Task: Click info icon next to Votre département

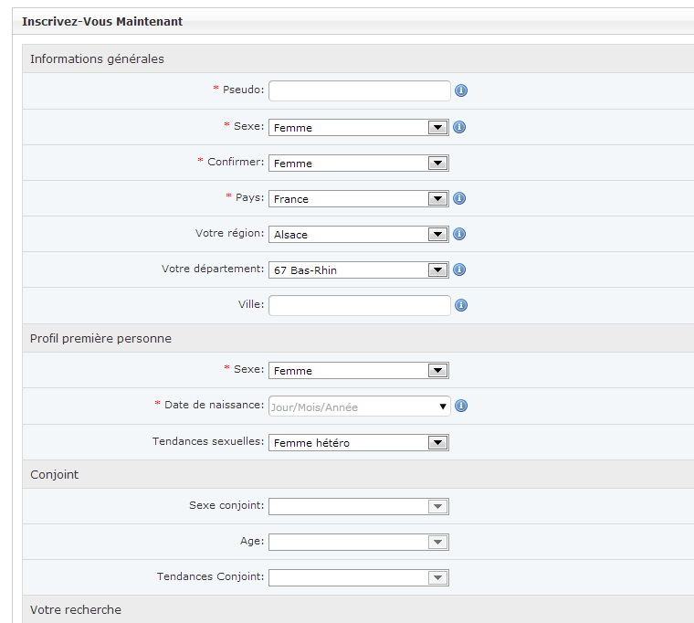Action: pyautogui.click(x=459, y=269)
